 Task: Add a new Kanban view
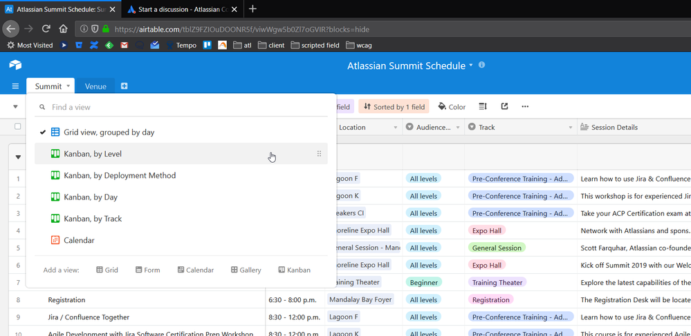pyautogui.click(x=295, y=270)
